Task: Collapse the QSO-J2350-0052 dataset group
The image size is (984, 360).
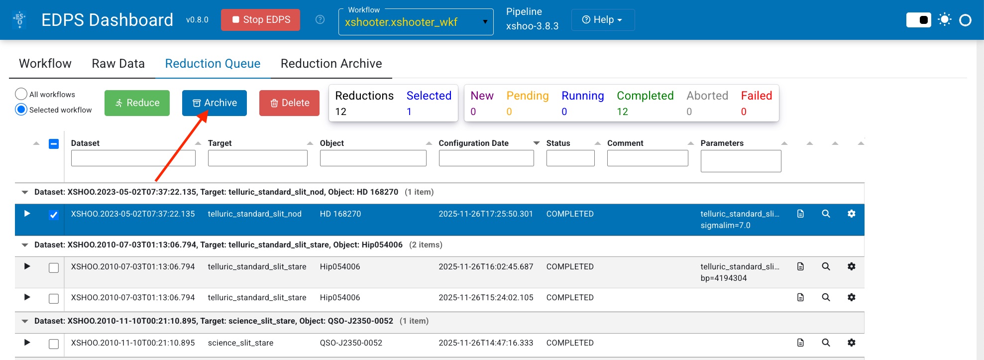Action: click(25, 321)
